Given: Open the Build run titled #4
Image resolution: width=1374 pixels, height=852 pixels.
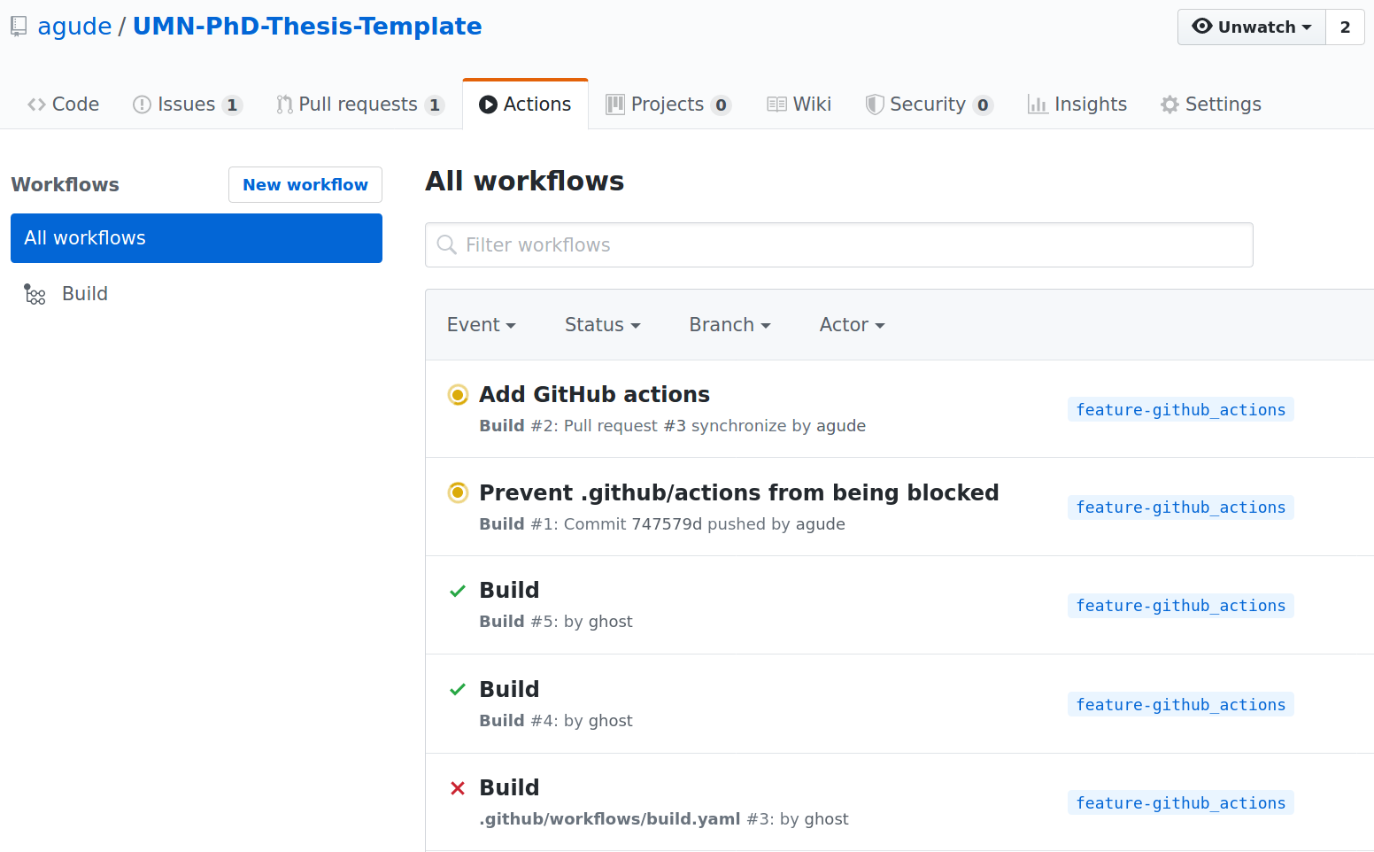Looking at the screenshot, I should [509, 689].
